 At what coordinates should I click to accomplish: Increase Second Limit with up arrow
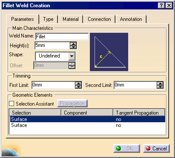[x=160, y=83]
